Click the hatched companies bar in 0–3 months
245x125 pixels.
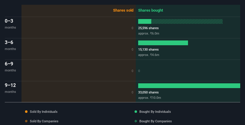[x=187, y=21]
